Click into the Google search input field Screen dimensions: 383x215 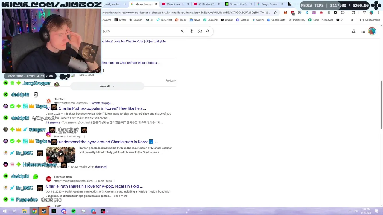pos(141,31)
